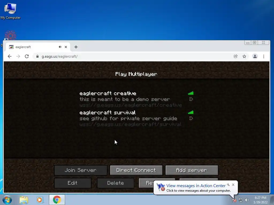This screenshot has height=205, width=274.
Task: Click the eaglercraft tab favicon
Action: tap(11, 47)
